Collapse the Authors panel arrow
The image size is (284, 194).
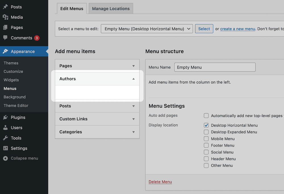click(x=133, y=79)
